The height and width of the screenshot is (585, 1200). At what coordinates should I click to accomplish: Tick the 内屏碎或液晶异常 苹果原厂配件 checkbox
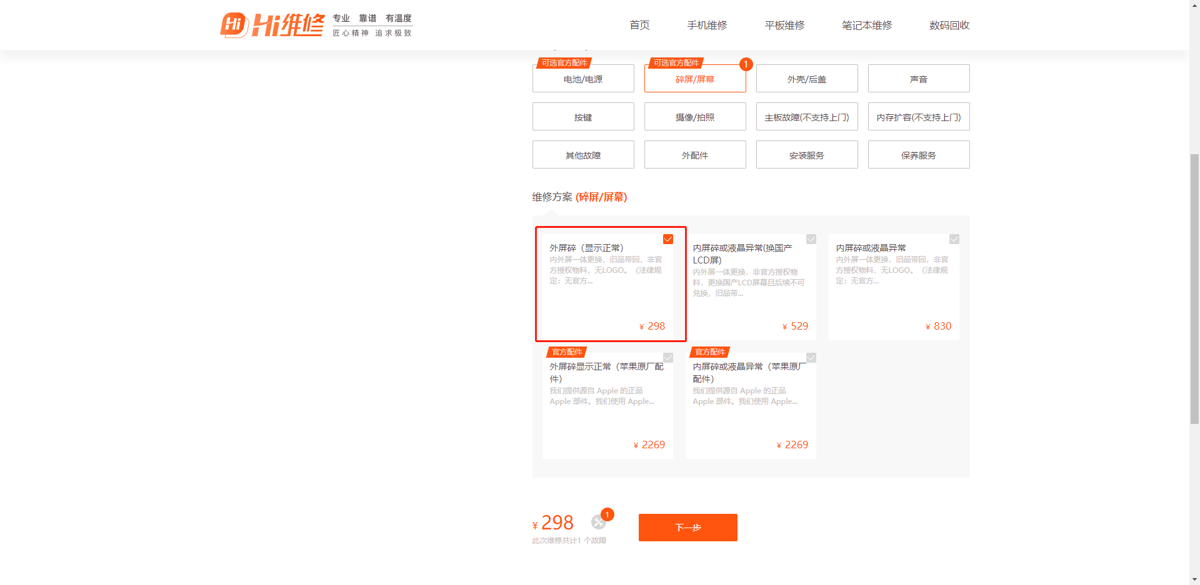pos(811,358)
